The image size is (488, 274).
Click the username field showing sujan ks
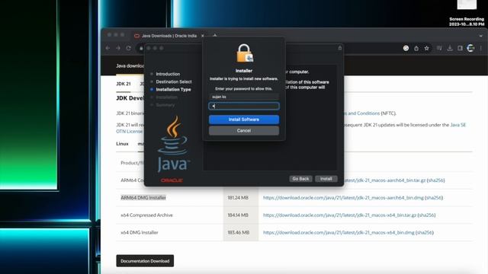[x=244, y=97]
